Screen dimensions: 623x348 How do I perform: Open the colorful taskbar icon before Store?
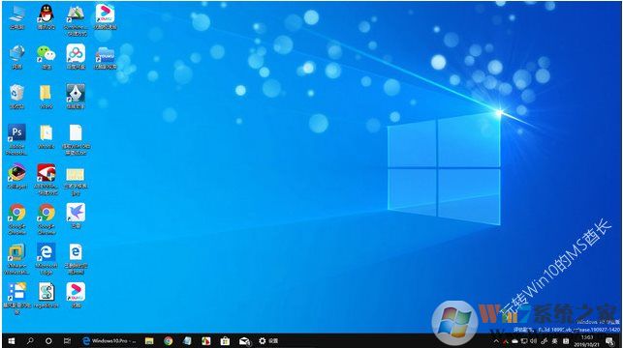[x=206, y=341]
